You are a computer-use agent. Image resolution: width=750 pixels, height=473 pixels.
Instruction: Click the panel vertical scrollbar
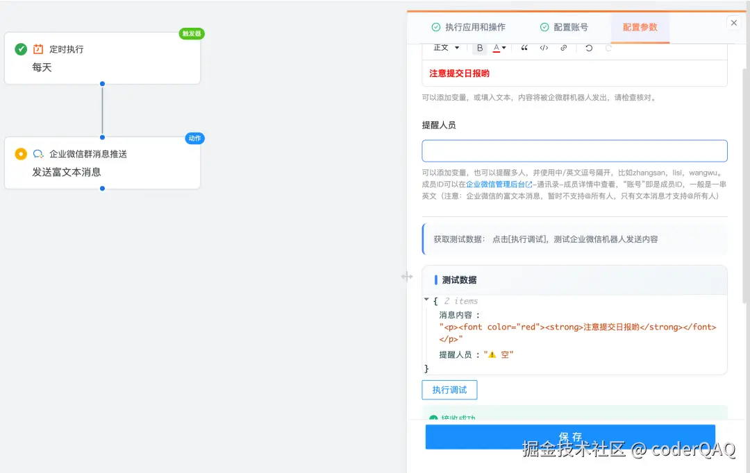tap(745, 186)
